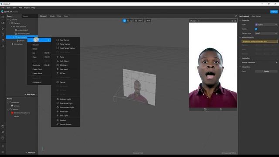
Task: Click the share icon in lower left sidebar
Action: tap(3, 132)
